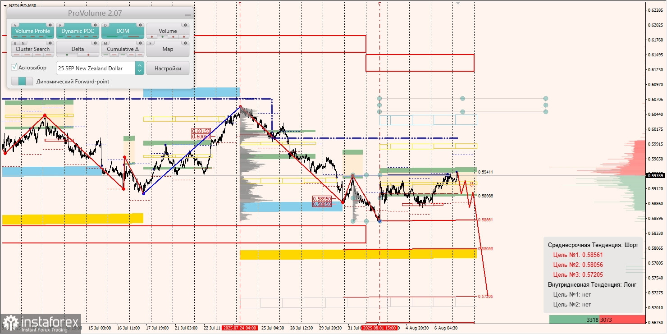Screen dimensions: 667x334
Task: Click the P hotkey badge on Dynamic POC
Action: pyautogui.click(x=61, y=25)
